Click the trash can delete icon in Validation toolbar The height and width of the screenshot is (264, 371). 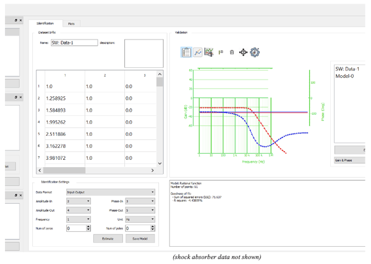(232, 52)
